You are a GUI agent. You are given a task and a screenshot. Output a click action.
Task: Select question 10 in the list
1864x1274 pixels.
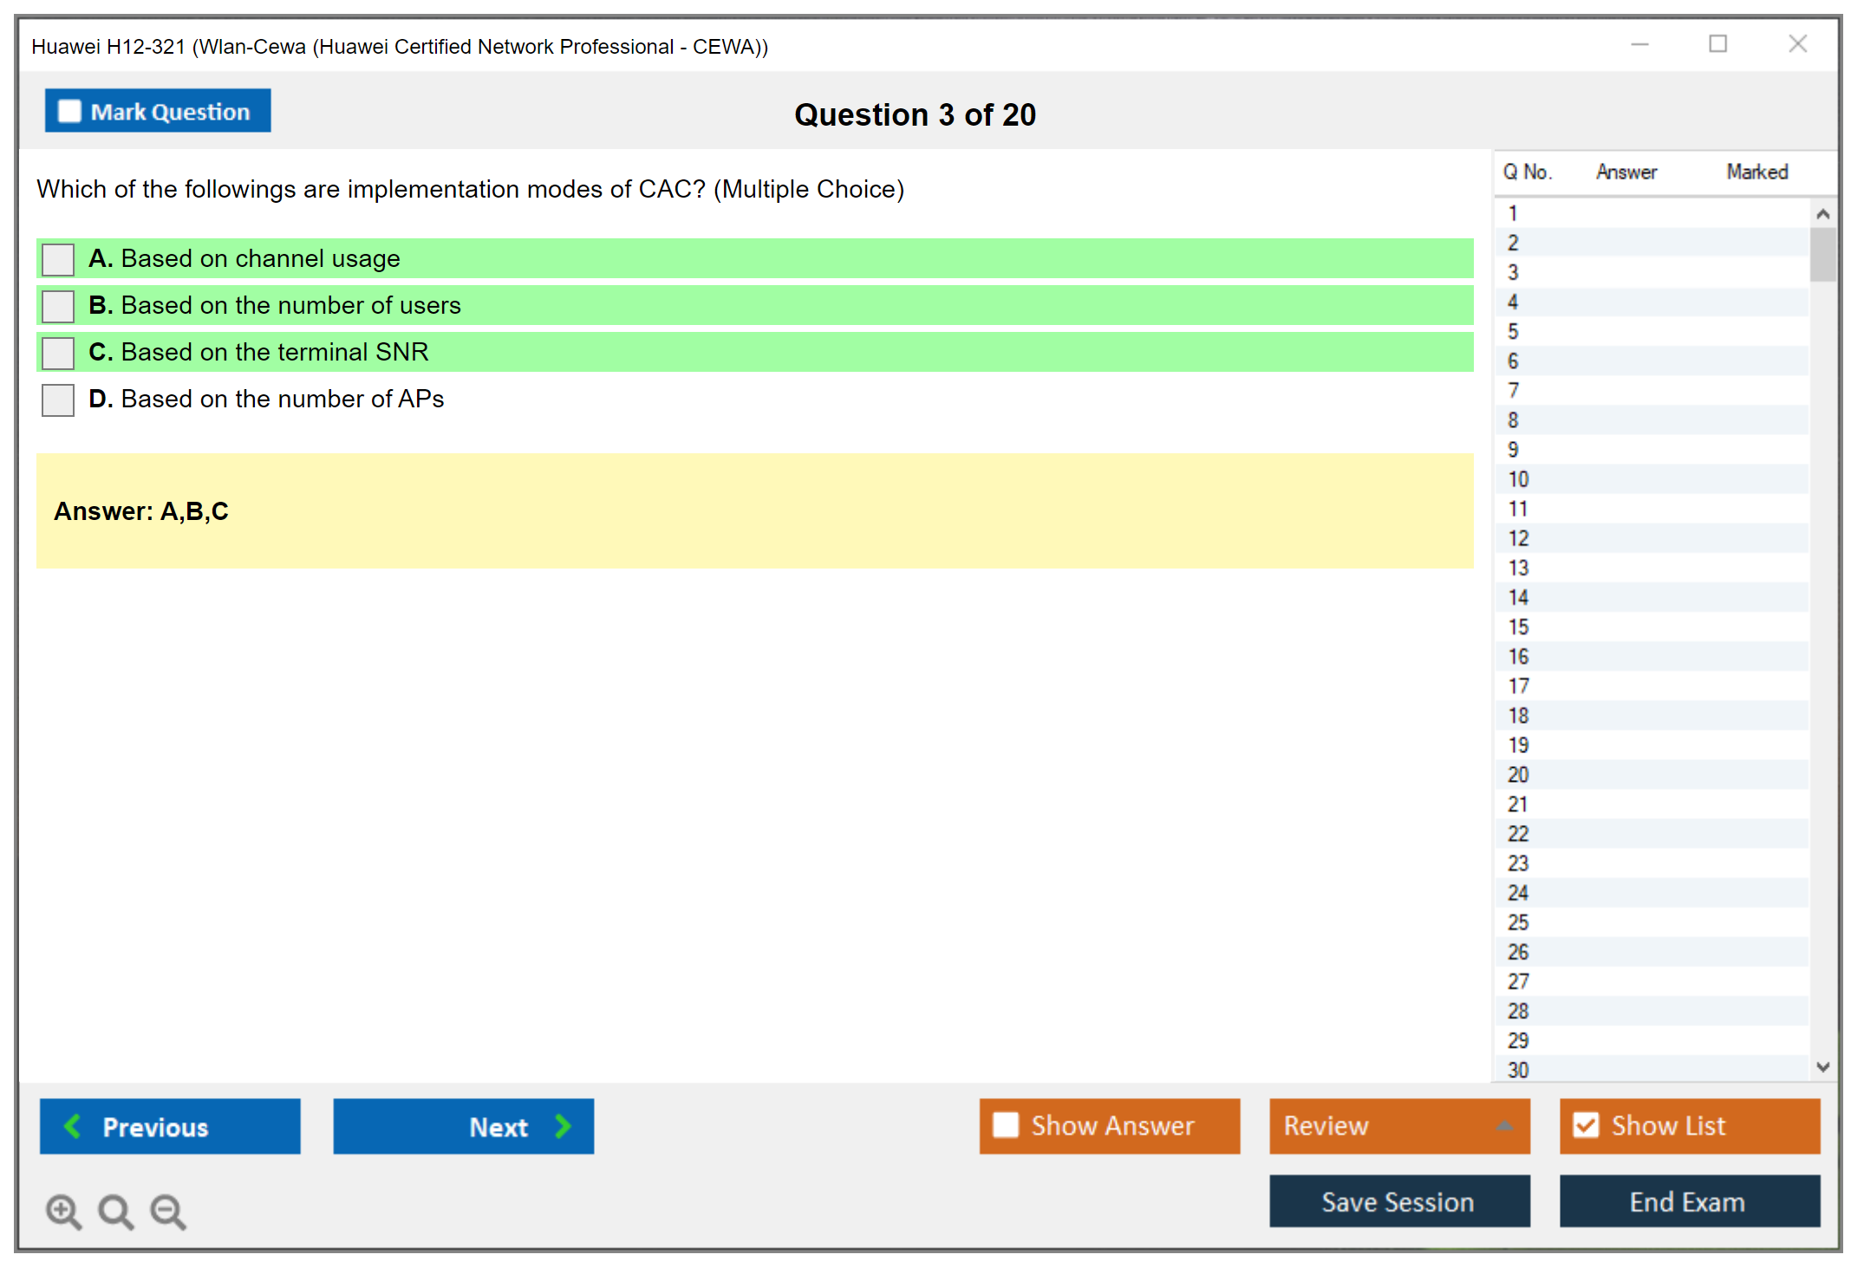point(1518,479)
